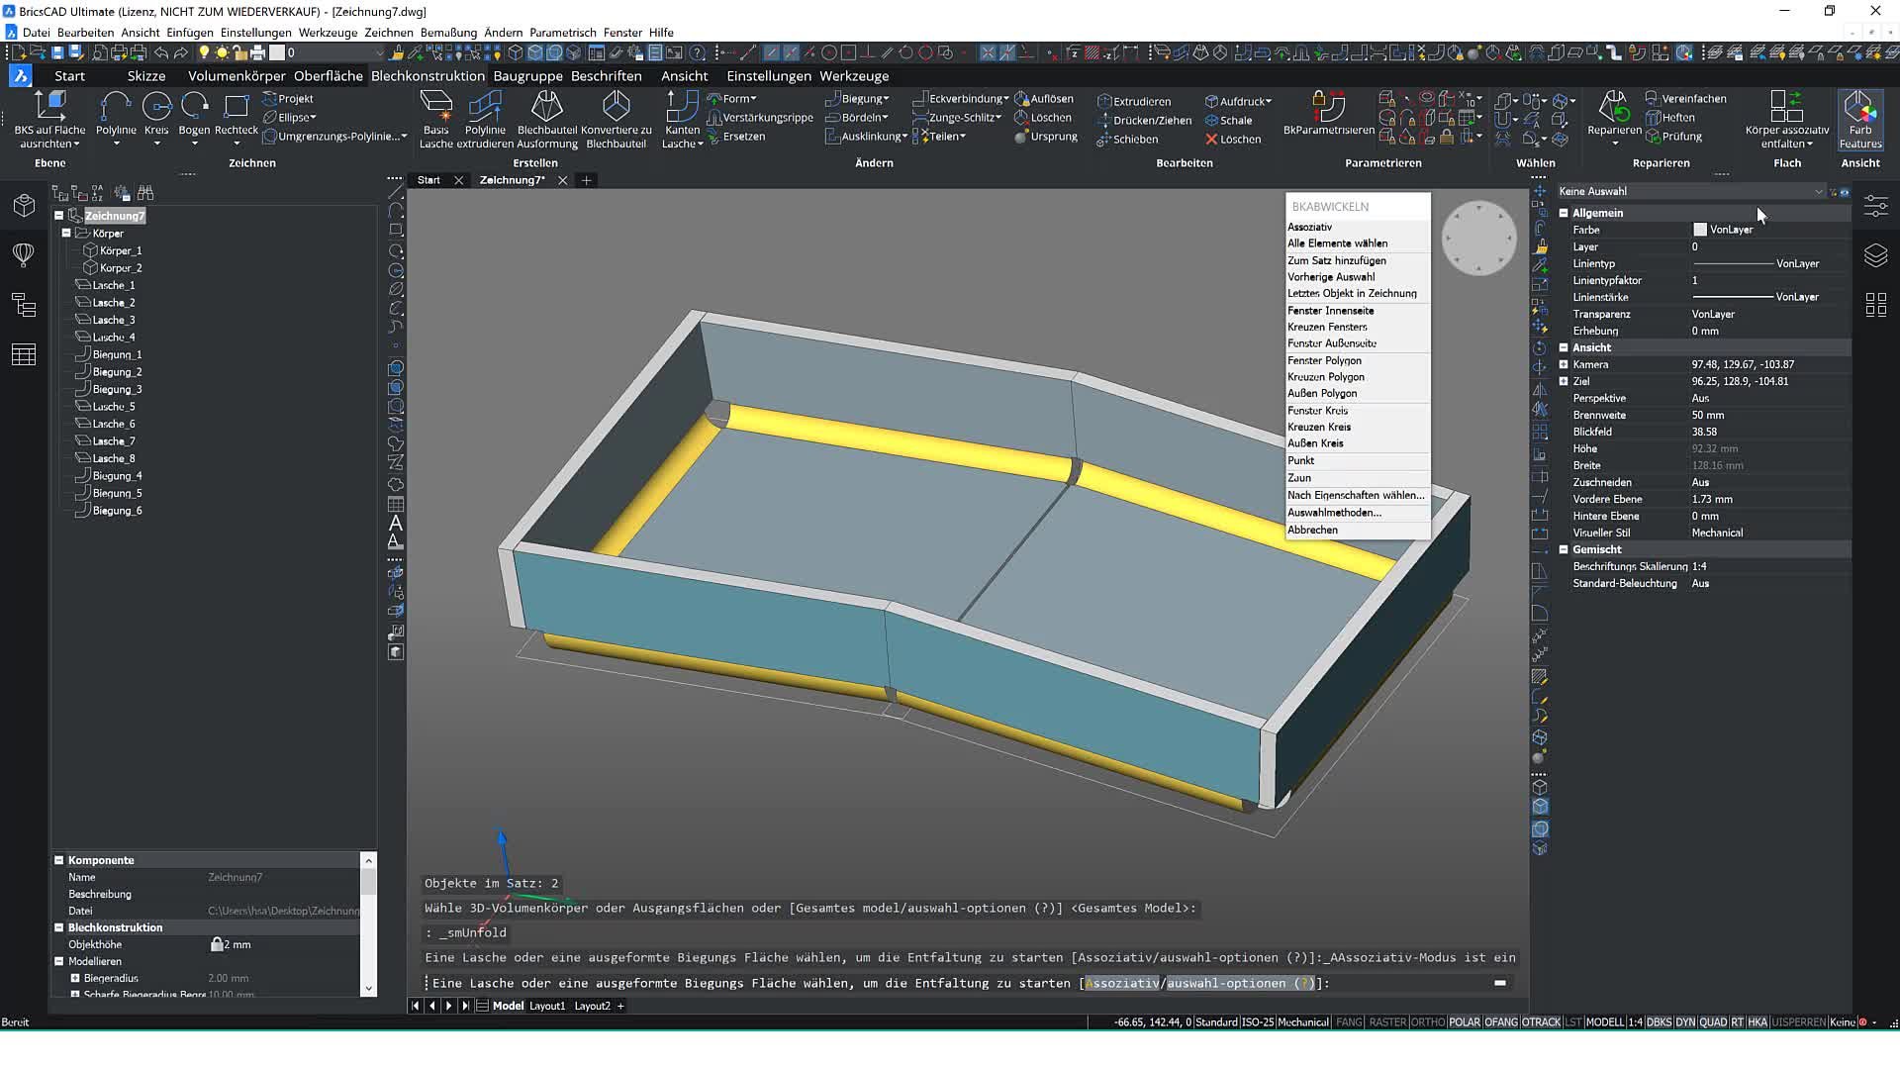Collapse the Allgemein properties section

point(1564,213)
